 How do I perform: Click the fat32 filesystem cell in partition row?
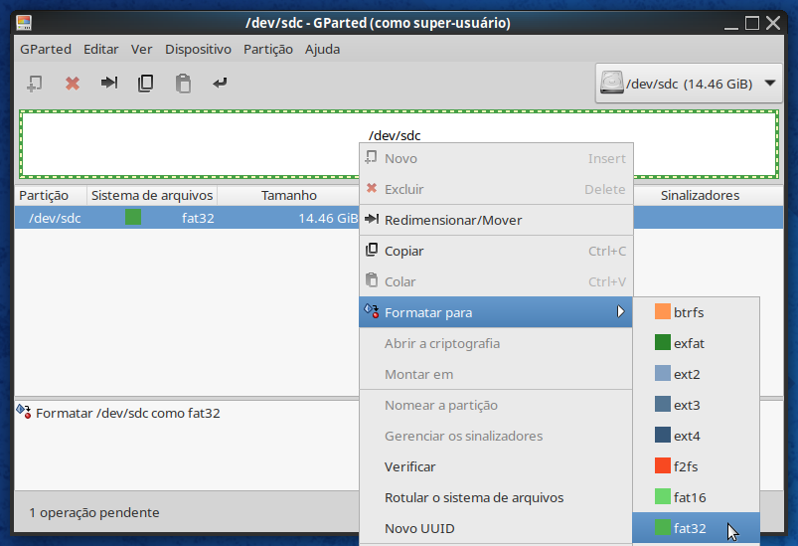click(198, 218)
